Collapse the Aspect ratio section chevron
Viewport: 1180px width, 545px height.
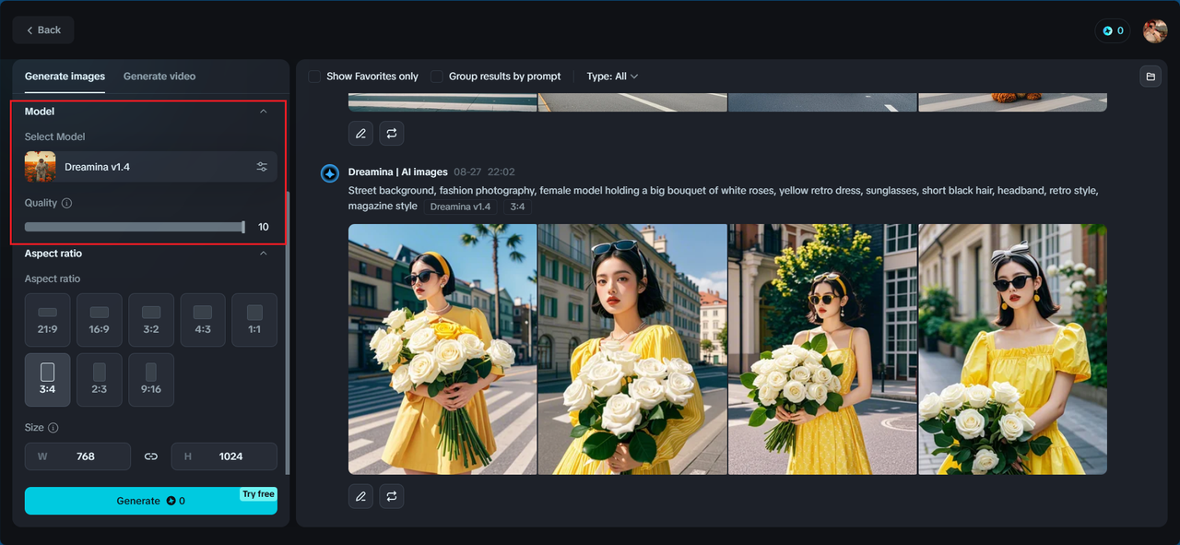point(264,254)
